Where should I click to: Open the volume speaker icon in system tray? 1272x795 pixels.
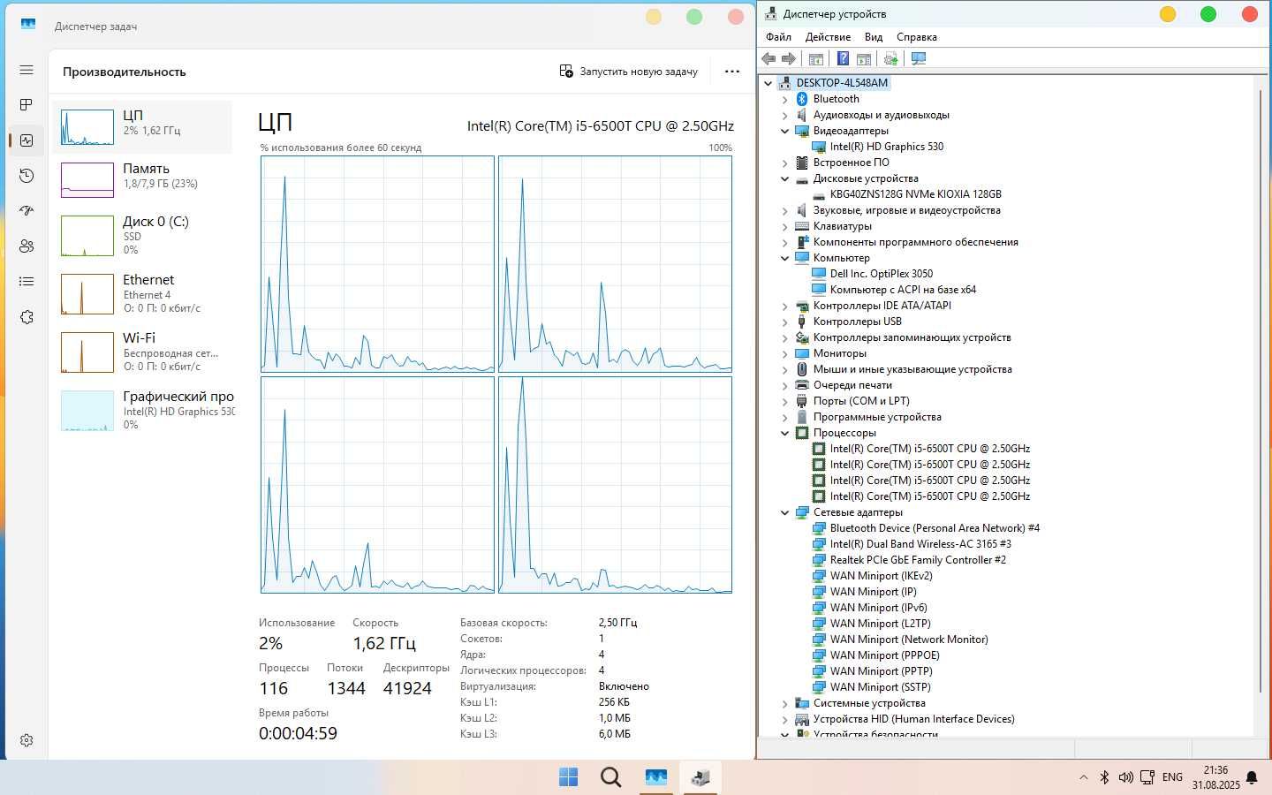coord(1125,777)
